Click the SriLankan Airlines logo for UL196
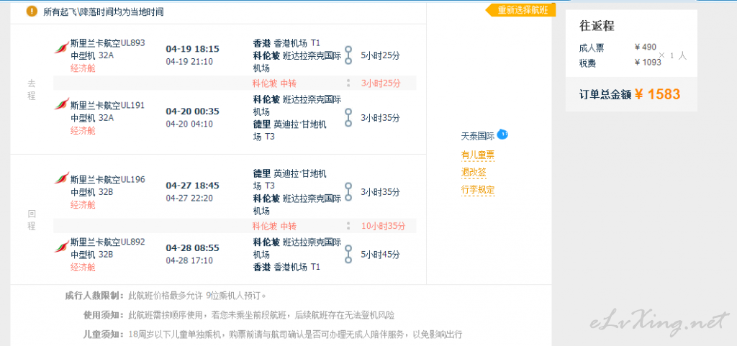The height and width of the screenshot is (346, 737). pos(62,179)
